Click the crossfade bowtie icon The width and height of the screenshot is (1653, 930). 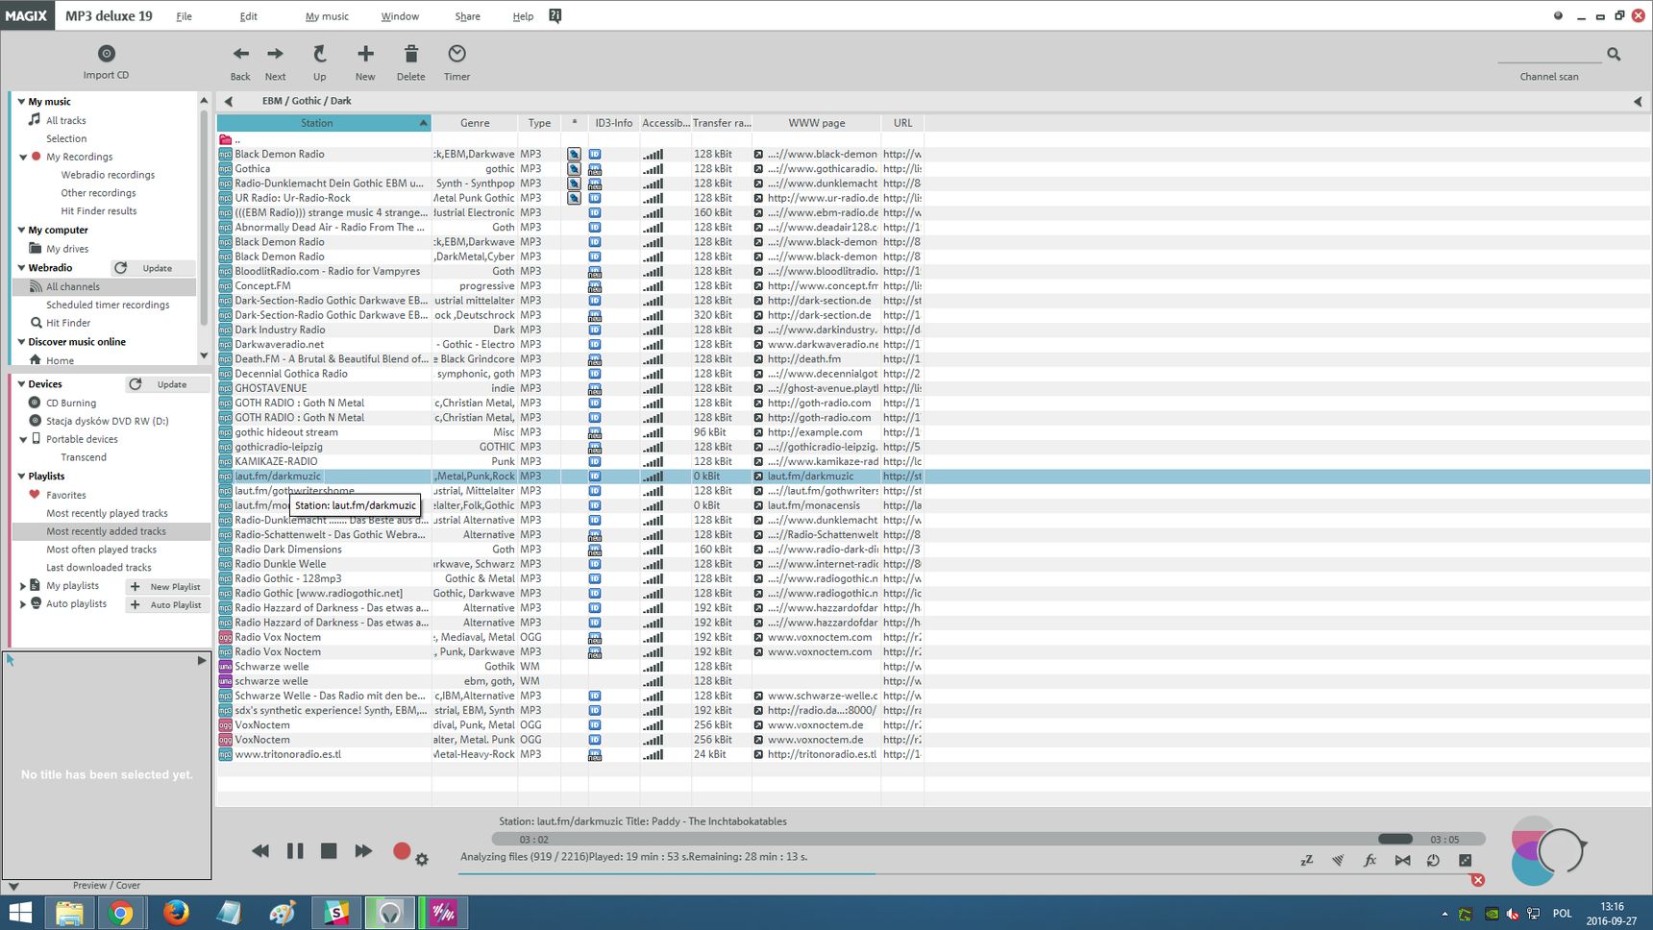pos(1402,861)
